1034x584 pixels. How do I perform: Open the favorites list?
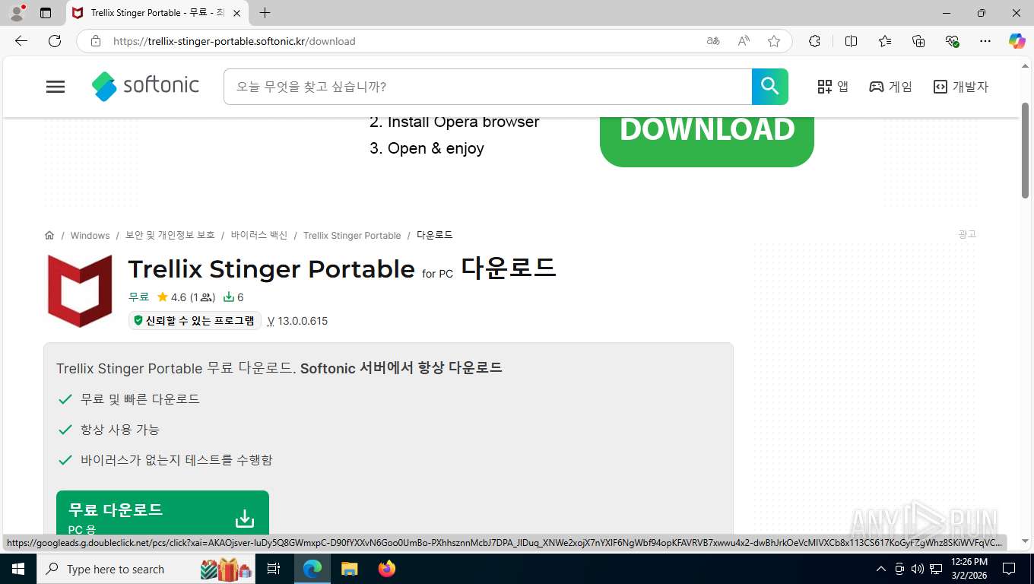click(885, 41)
